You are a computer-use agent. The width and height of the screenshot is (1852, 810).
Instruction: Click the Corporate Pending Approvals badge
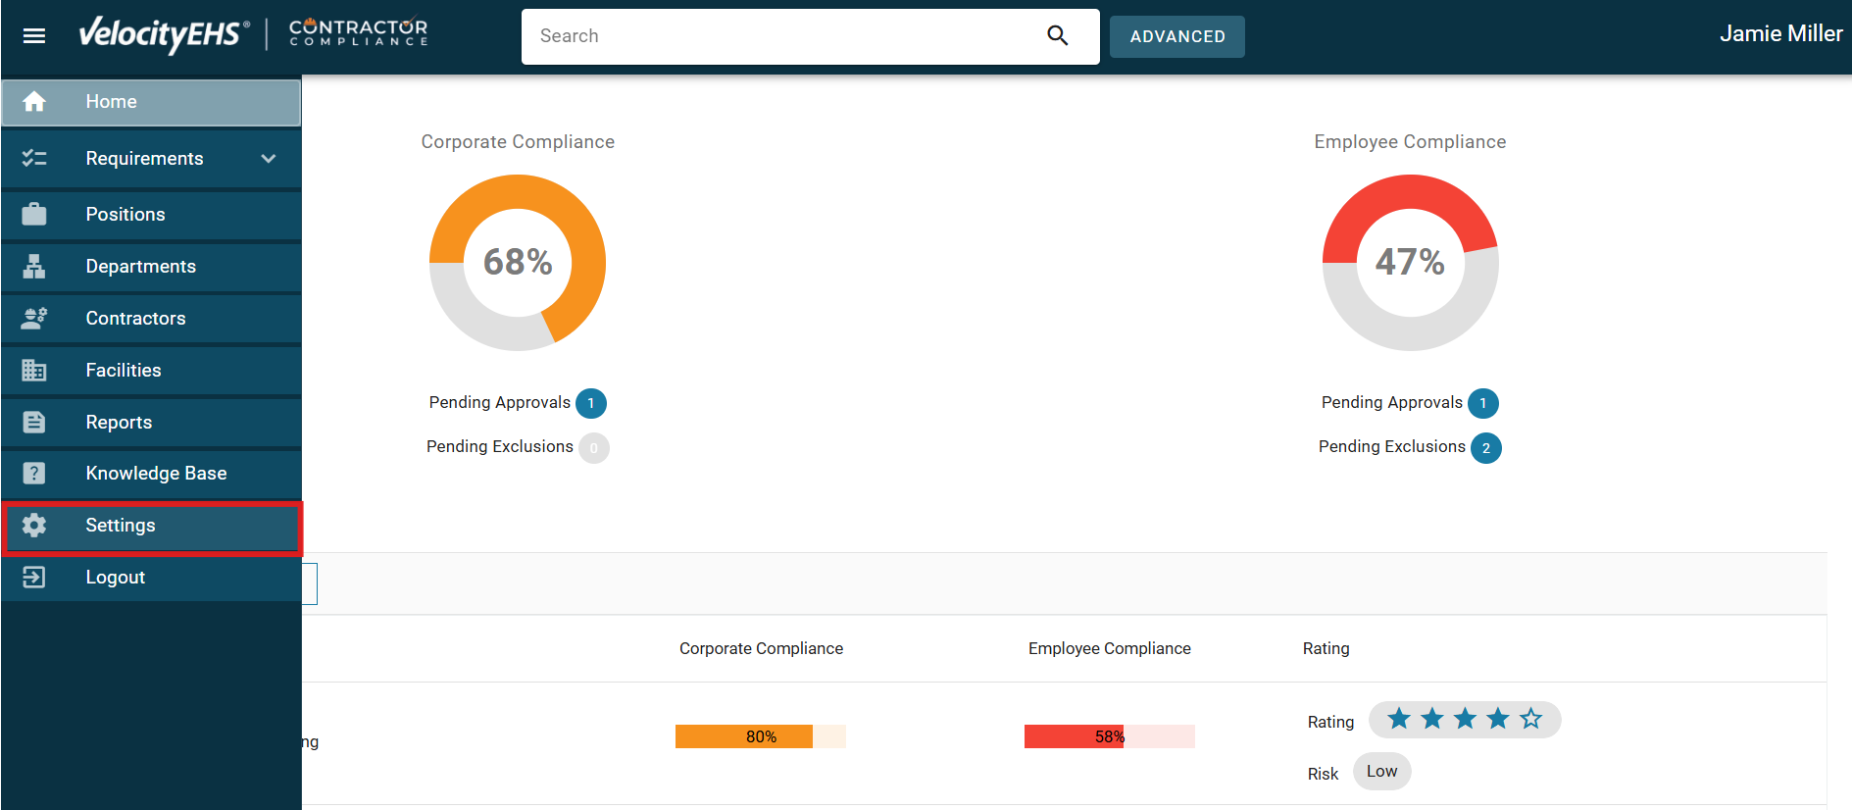591,403
